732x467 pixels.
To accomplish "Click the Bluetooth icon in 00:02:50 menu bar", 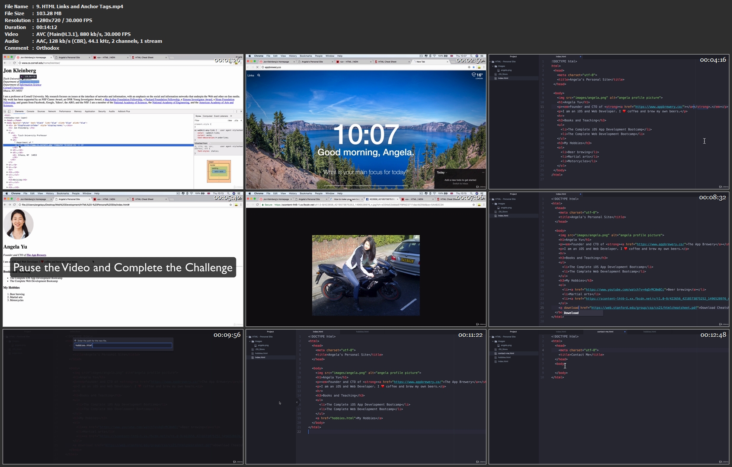I will click(x=430, y=56).
